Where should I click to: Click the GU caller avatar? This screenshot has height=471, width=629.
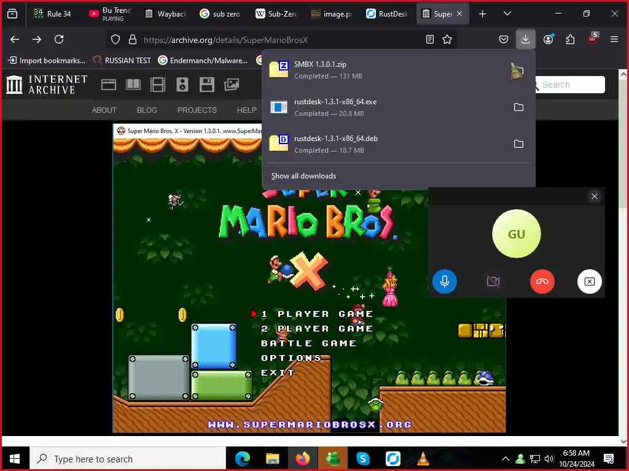coord(516,234)
